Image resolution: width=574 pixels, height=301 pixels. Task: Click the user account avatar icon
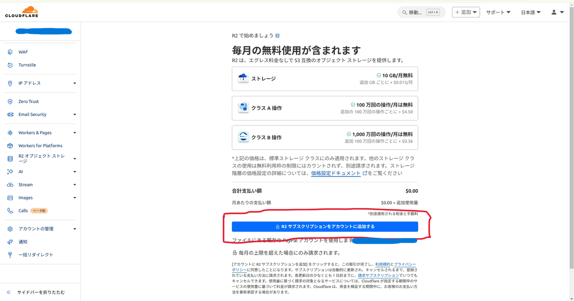pos(554,12)
